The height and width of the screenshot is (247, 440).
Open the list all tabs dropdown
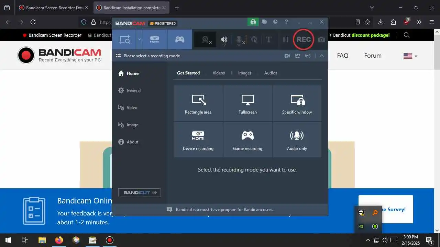point(372,8)
